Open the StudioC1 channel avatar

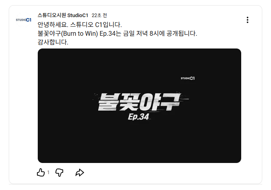[23, 20]
